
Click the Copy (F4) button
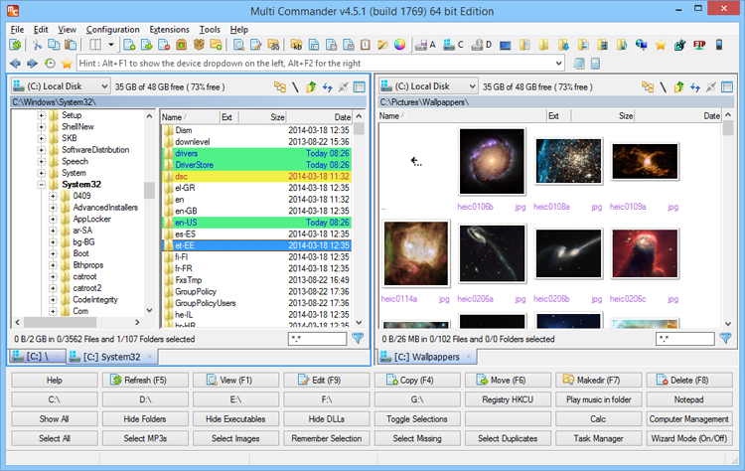click(417, 381)
